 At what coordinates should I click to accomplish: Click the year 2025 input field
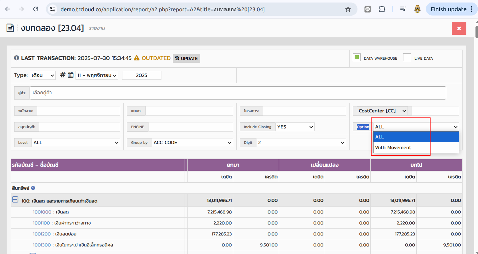coord(142,75)
